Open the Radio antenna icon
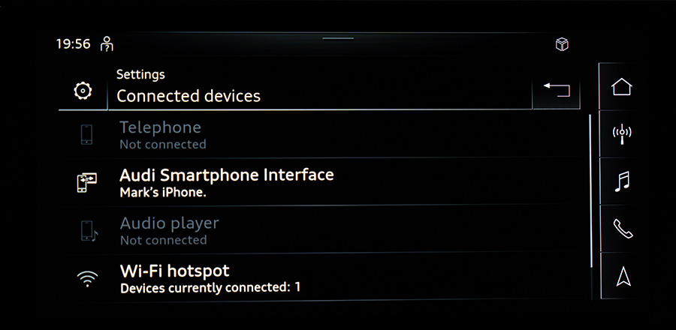 pos(622,134)
